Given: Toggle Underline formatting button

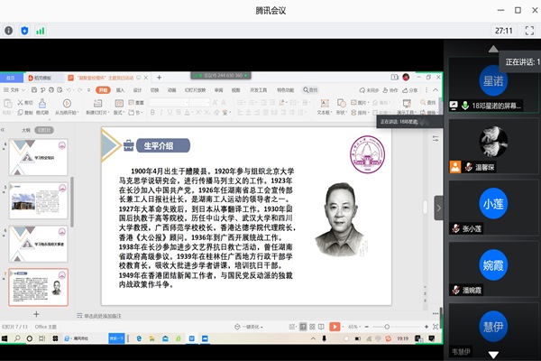Looking at the screenshot, I should tap(170, 113).
